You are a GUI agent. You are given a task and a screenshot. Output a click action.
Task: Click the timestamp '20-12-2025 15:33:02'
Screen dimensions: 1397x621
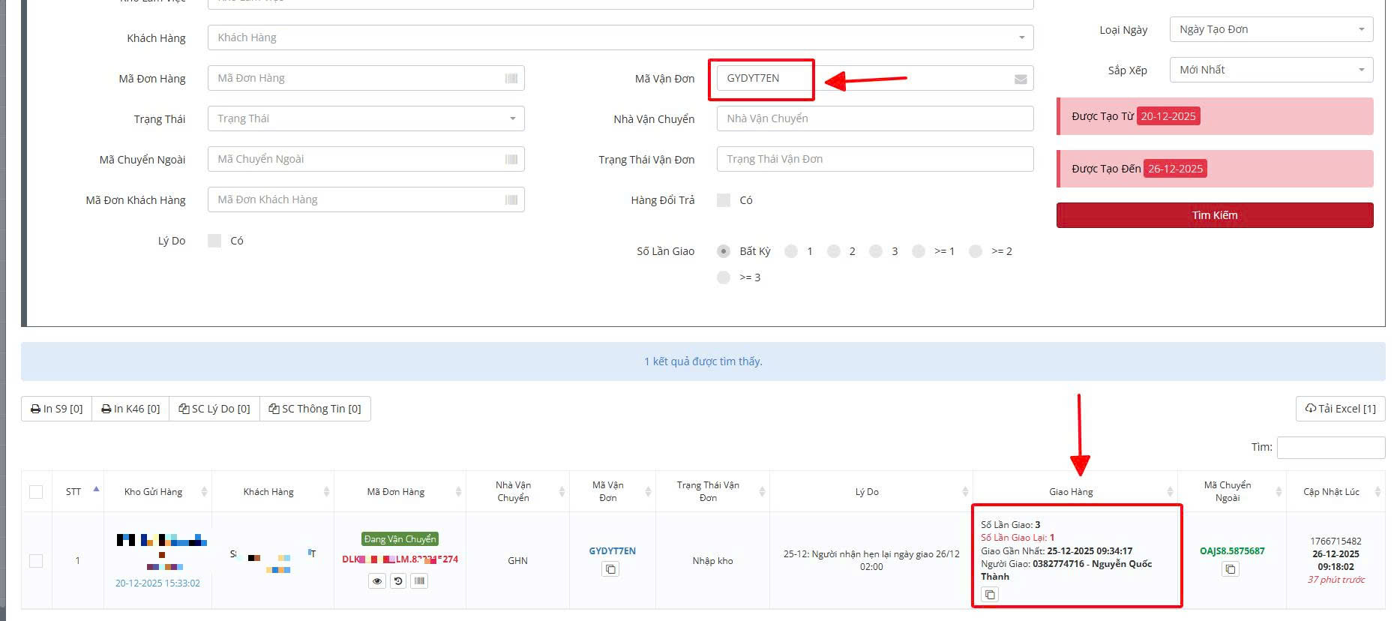[x=157, y=583]
